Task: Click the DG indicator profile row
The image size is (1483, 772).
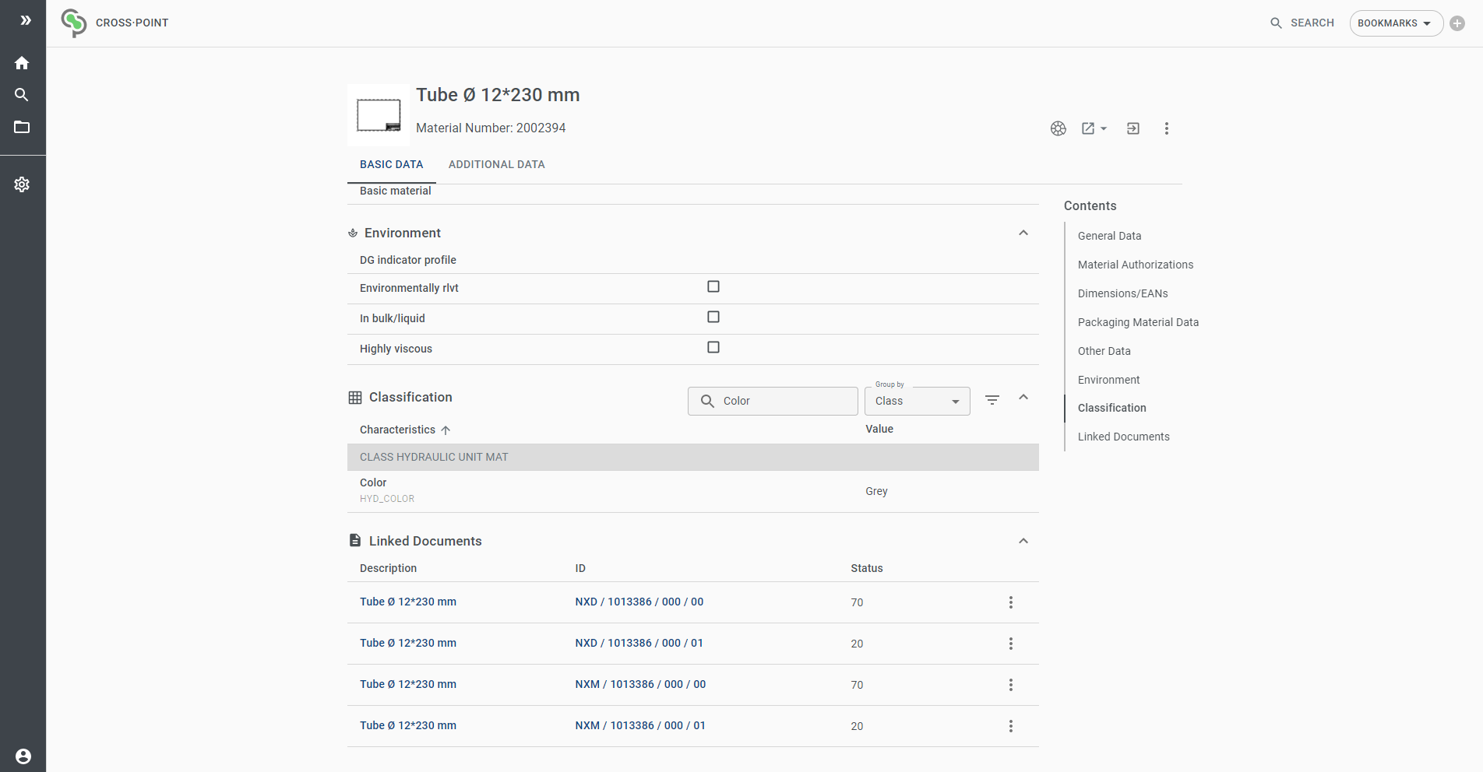Action: pos(693,260)
